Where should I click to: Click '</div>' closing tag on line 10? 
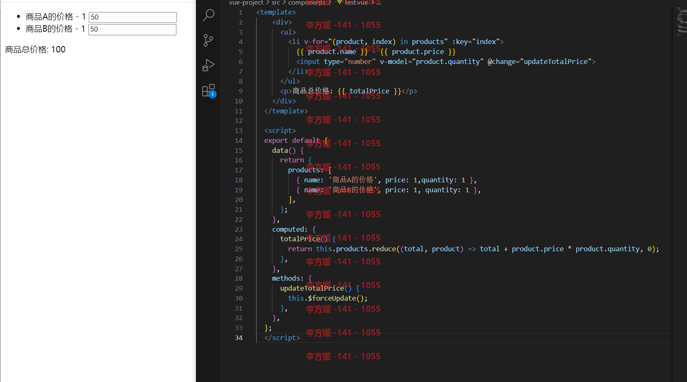[x=284, y=101]
